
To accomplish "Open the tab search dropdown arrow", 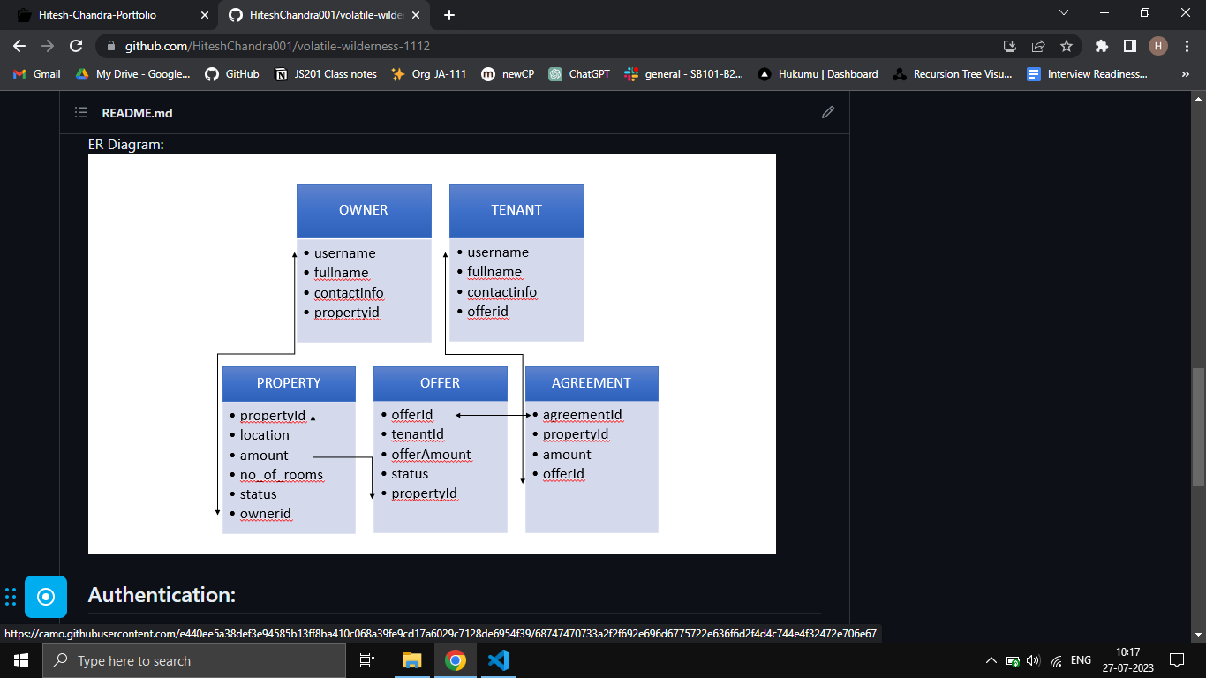I will (1063, 13).
